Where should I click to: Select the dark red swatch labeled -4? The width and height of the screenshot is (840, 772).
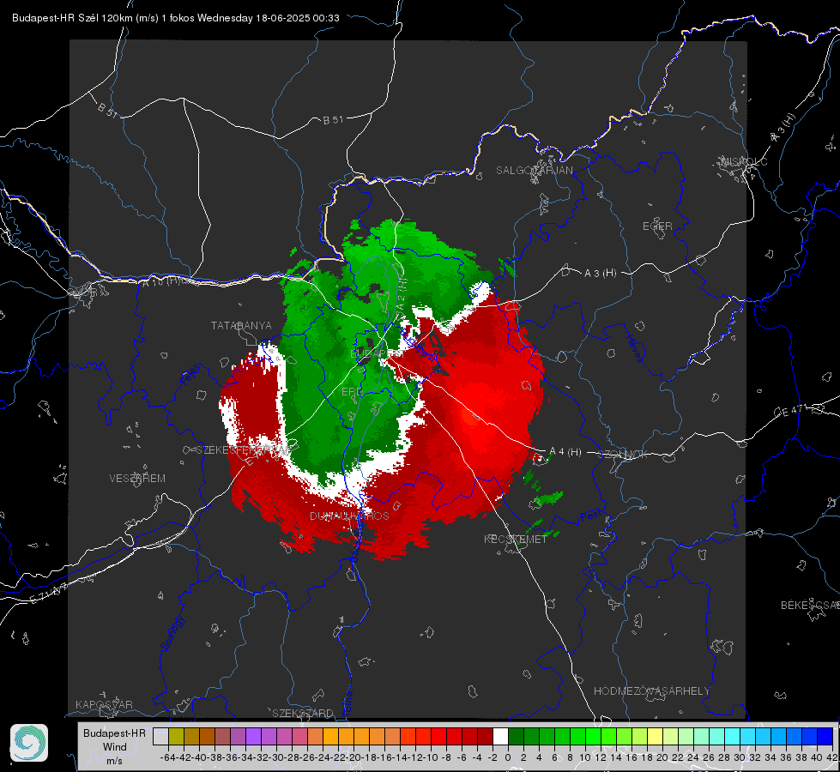point(486,737)
